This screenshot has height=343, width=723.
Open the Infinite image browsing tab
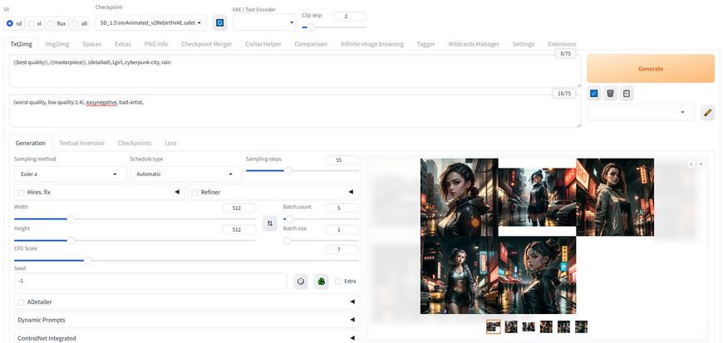point(372,44)
